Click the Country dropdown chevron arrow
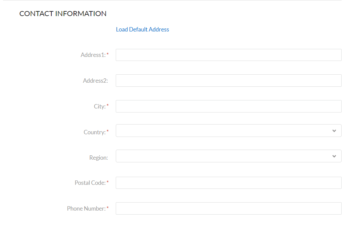The image size is (349, 230). pos(334,131)
